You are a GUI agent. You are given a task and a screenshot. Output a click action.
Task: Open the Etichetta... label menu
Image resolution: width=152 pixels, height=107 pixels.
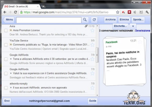pos(120,26)
